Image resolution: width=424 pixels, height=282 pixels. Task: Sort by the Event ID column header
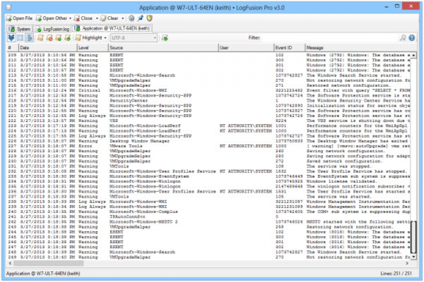tap(289, 48)
